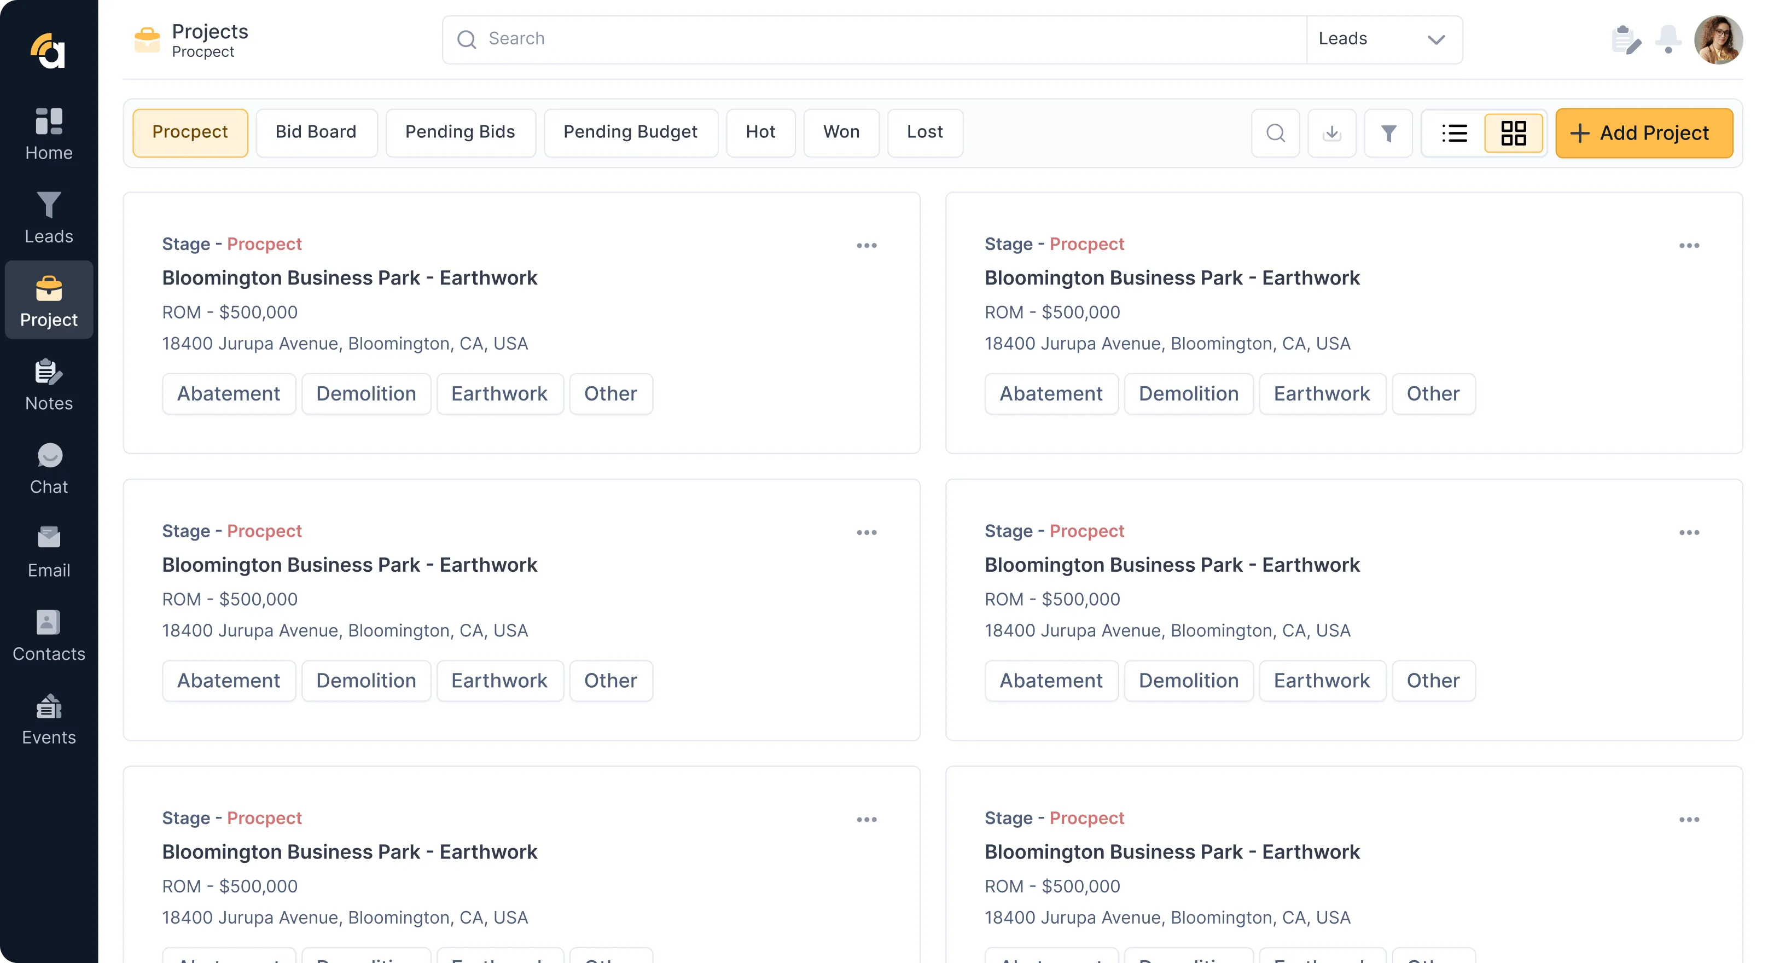Download the project list using the download icon
The image size is (1768, 963).
[x=1332, y=133]
